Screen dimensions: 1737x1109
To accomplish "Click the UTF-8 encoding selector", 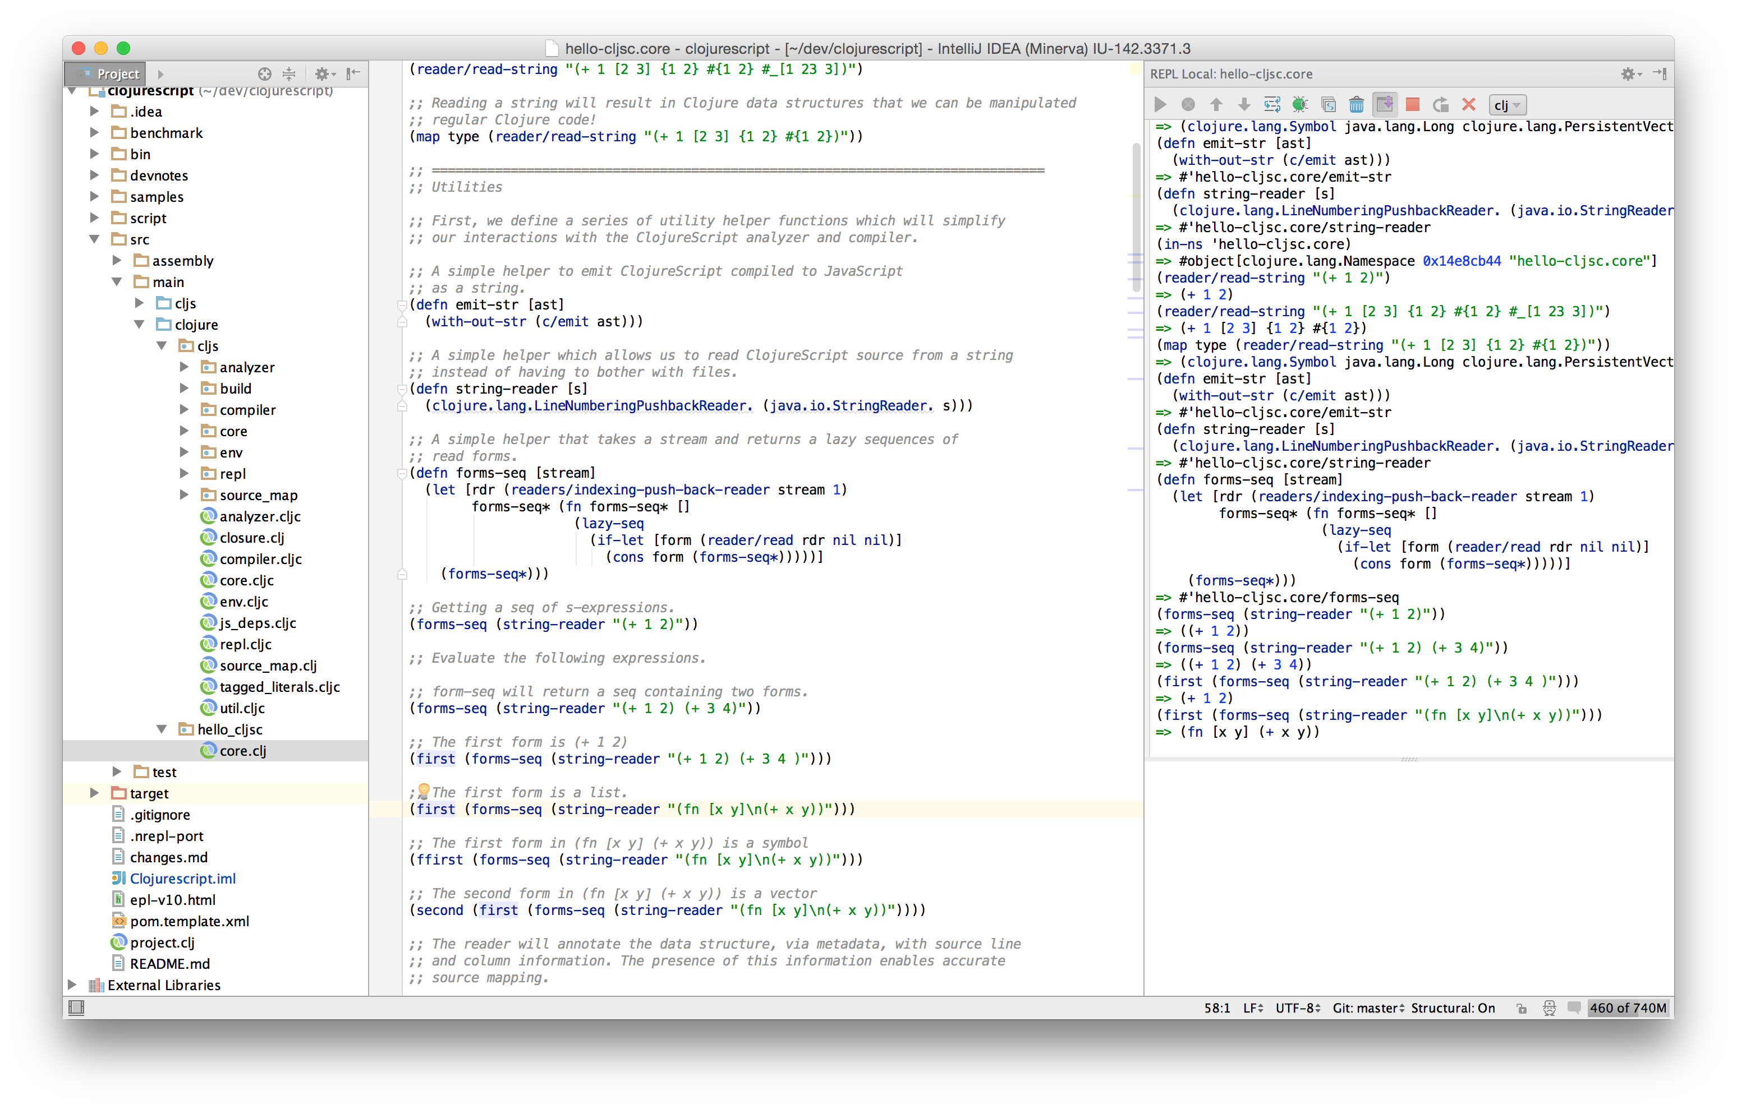I will tap(1297, 1008).
